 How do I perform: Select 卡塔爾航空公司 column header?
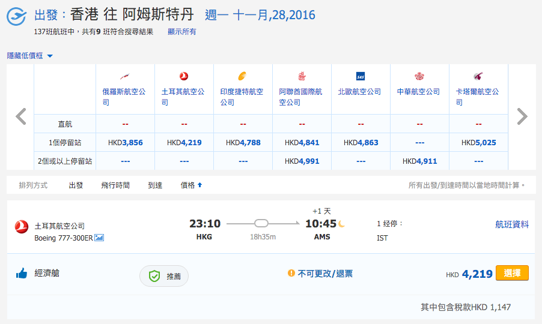477,97
